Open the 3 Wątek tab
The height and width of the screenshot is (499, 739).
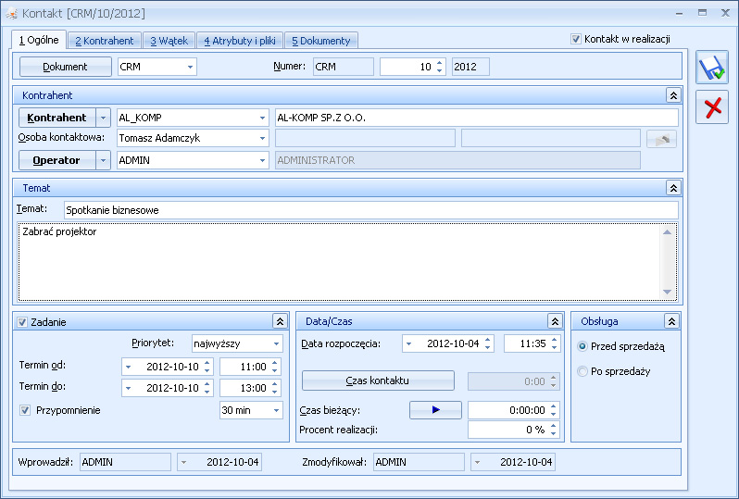click(x=169, y=41)
